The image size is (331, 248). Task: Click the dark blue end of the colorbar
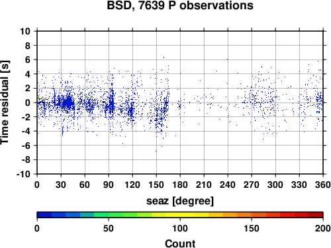point(44,215)
